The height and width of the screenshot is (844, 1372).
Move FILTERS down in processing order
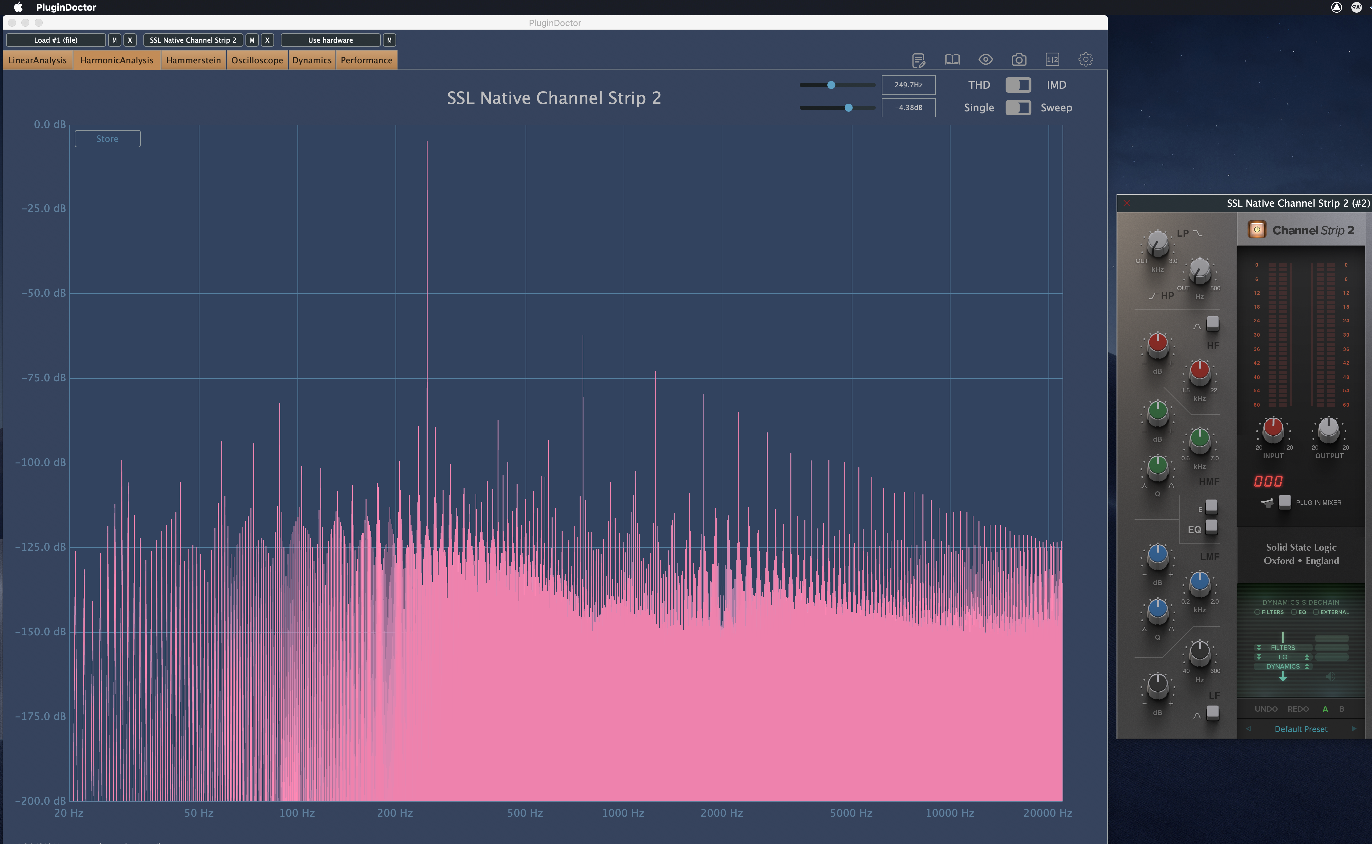pos(1259,648)
